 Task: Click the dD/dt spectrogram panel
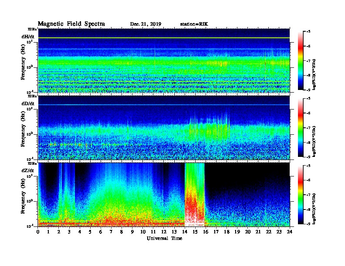[164, 127]
